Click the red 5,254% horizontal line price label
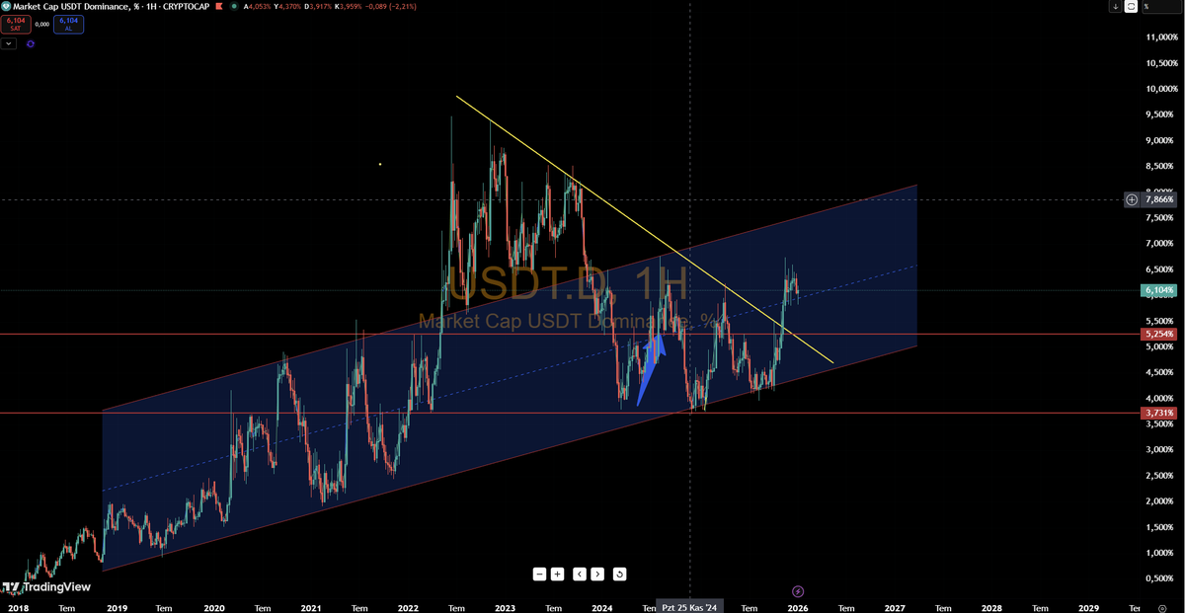 (1158, 334)
